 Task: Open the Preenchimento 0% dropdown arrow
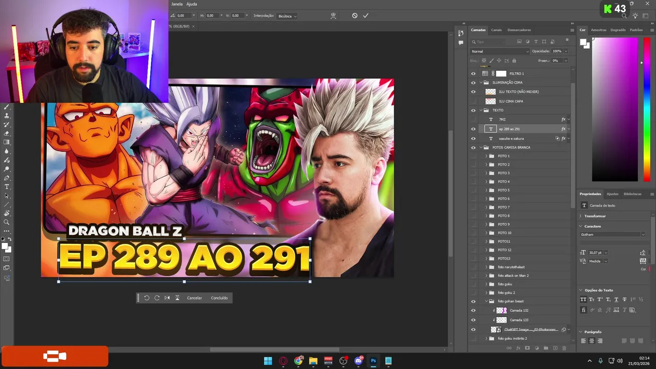click(x=566, y=60)
